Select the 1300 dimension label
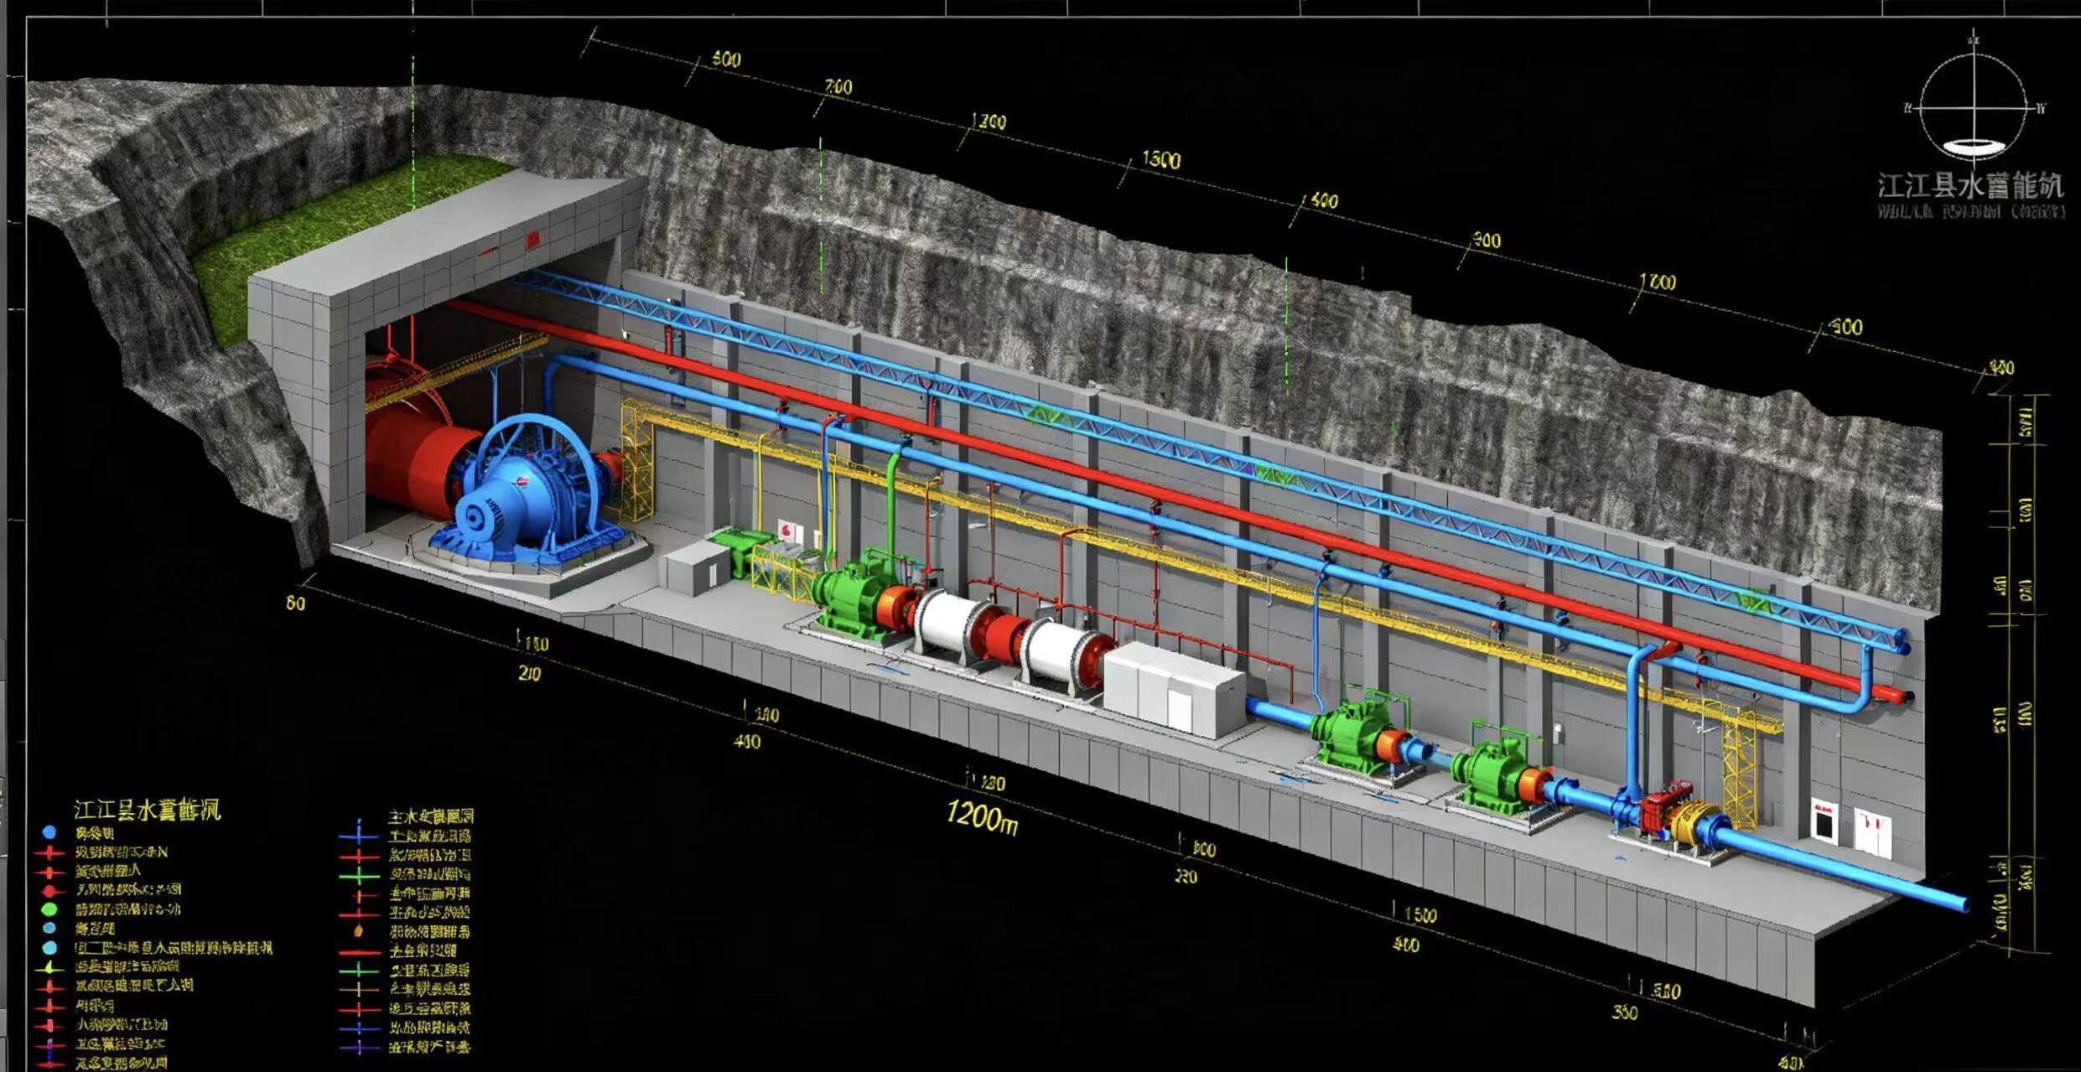 [x=1161, y=159]
